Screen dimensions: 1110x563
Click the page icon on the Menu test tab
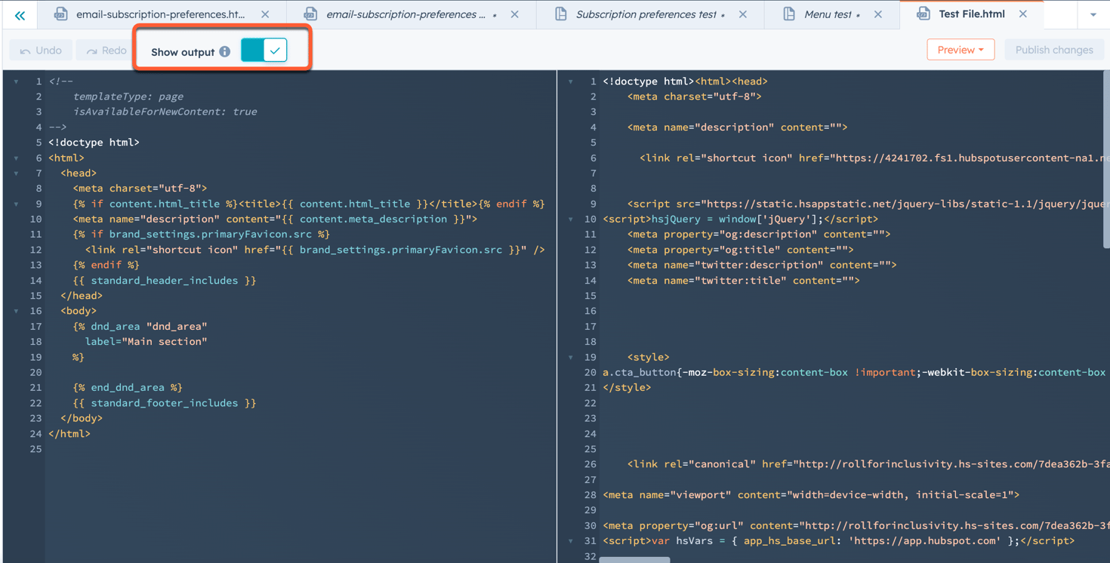(788, 13)
